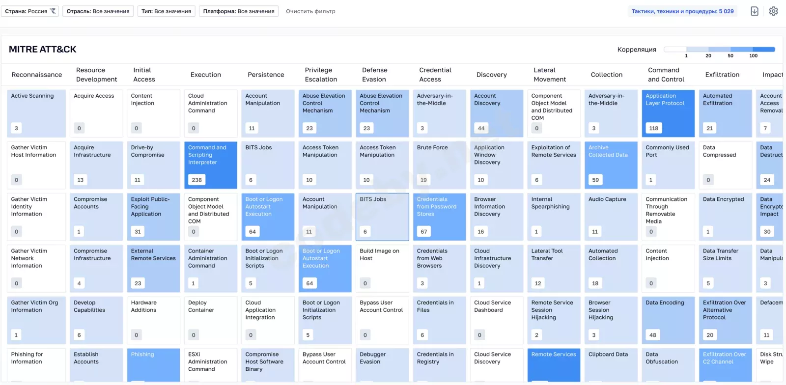Screen dimensions: 786x385
Task: Select the Data Encoding card
Action: pyautogui.click(x=668, y=320)
